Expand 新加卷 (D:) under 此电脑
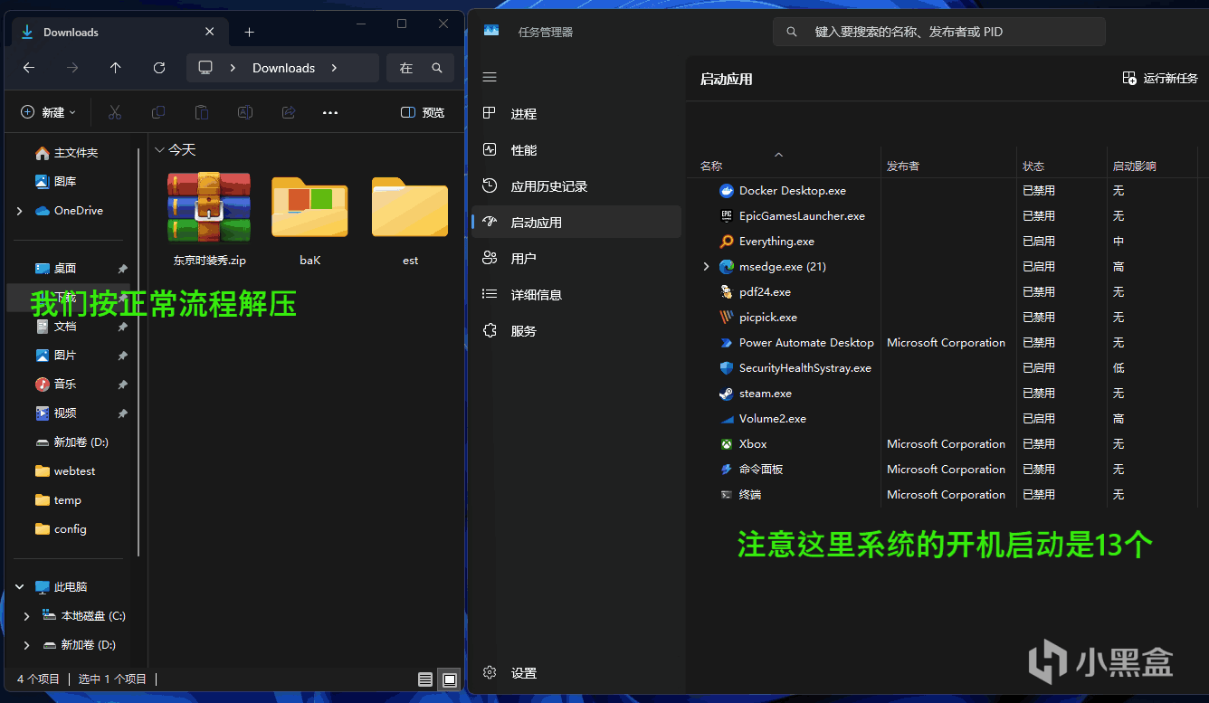 (x=27, y=645)
